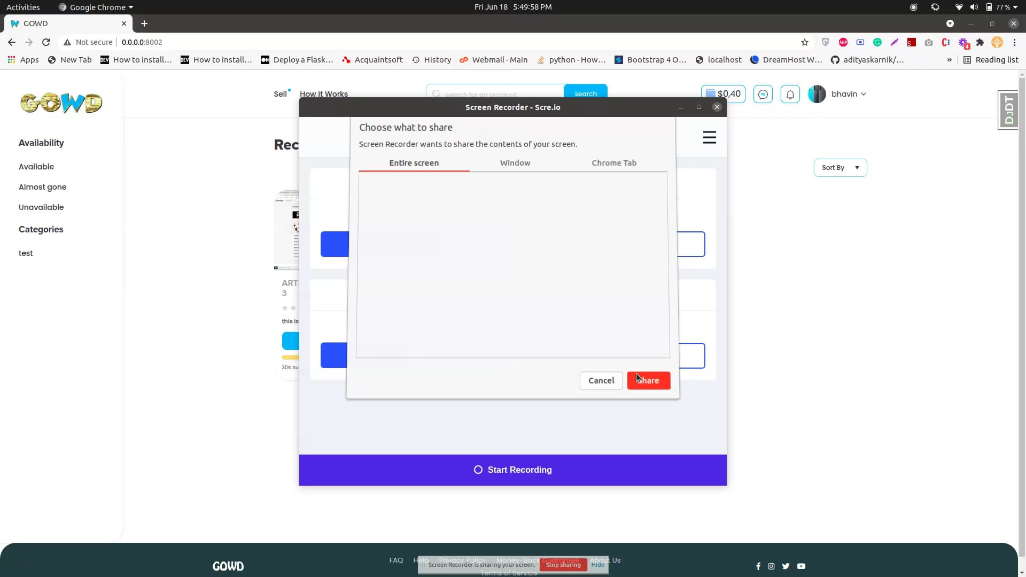Switch to the Chrome Tab option
Screen dimensions: 1026x577
(614, 163)
